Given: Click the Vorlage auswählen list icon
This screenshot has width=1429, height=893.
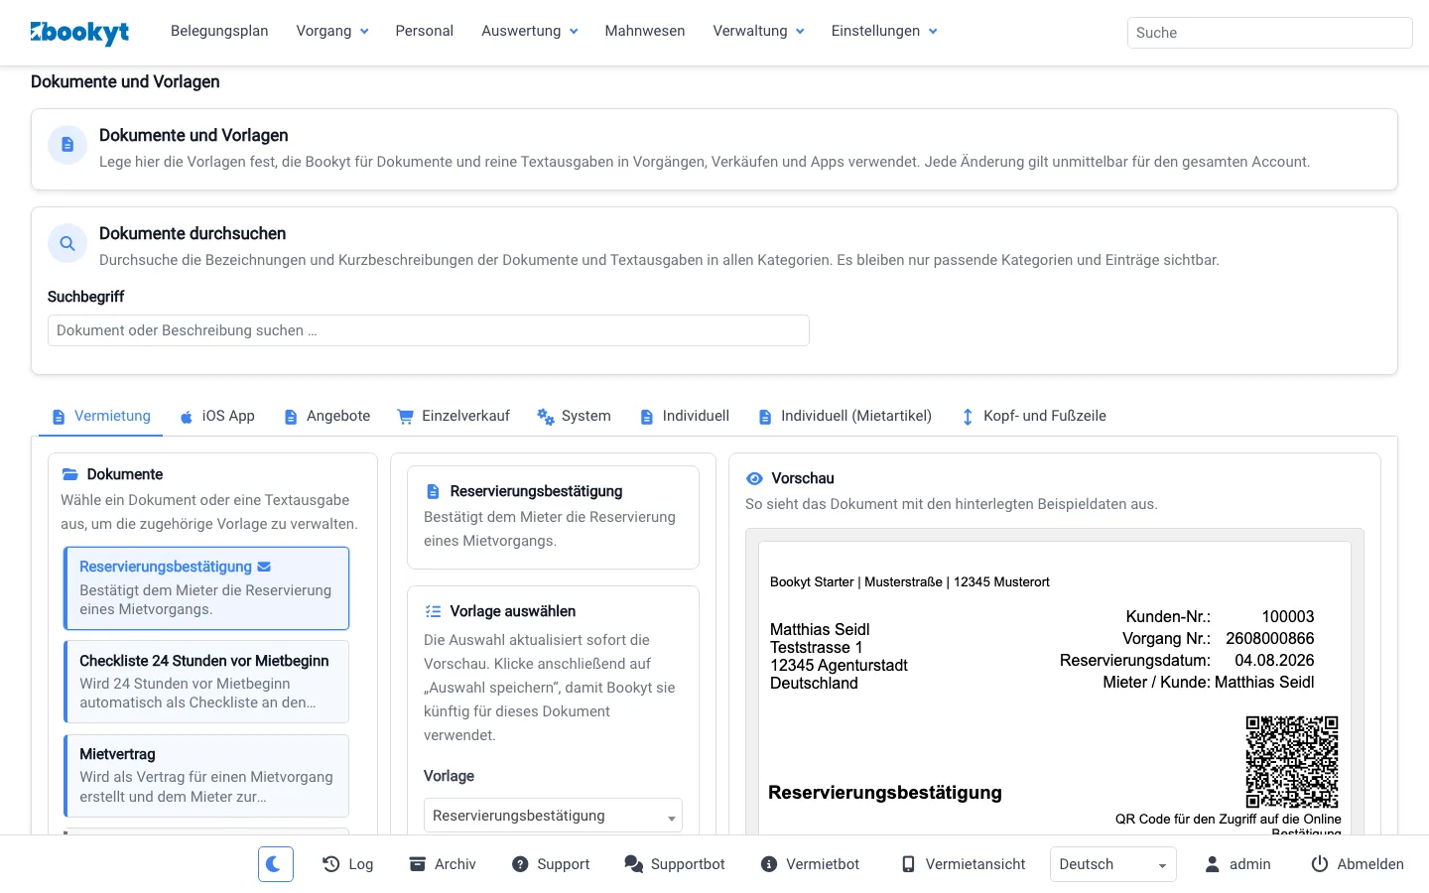Looking at the screenshot, I should (x=433, y=611).
